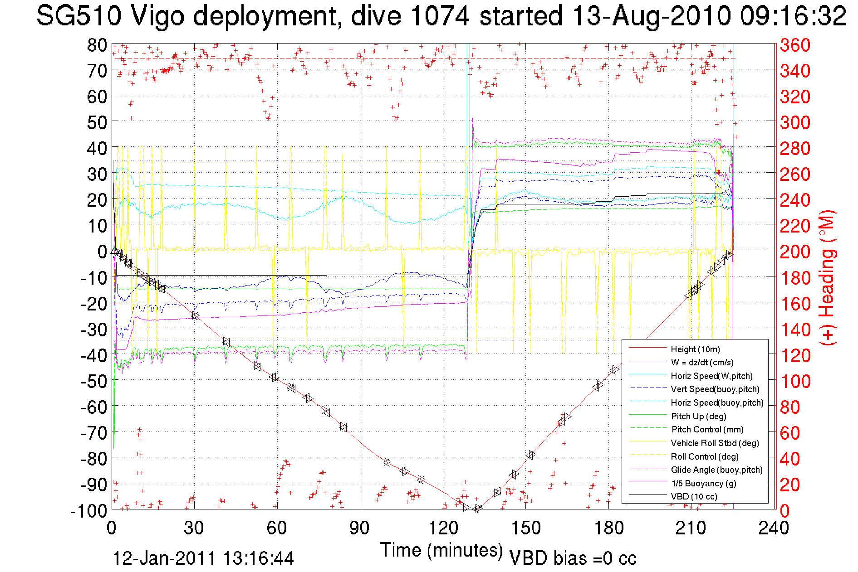
Task: Click the triangle marker at the dive bottom
Action: (x=476, y=509)
